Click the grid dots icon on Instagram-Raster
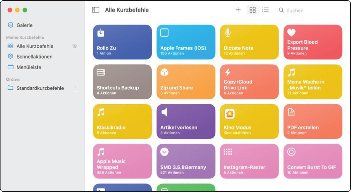 (228, 152)
